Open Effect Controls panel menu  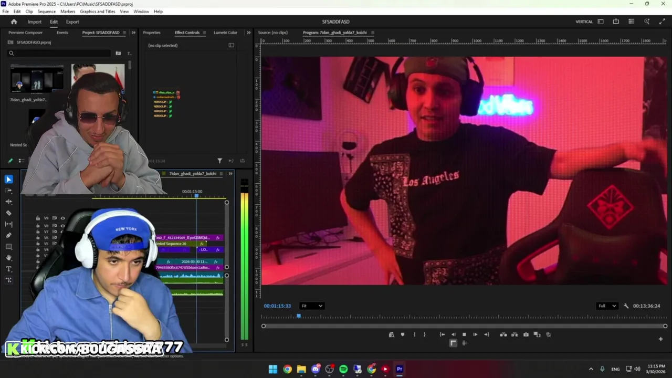[204, 33]
